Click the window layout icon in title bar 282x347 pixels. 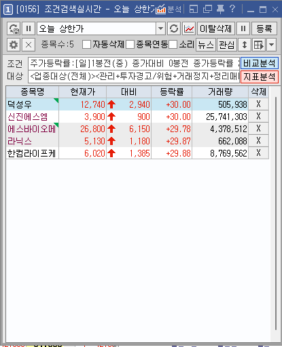pyautogui.click(x=194, y=9)
